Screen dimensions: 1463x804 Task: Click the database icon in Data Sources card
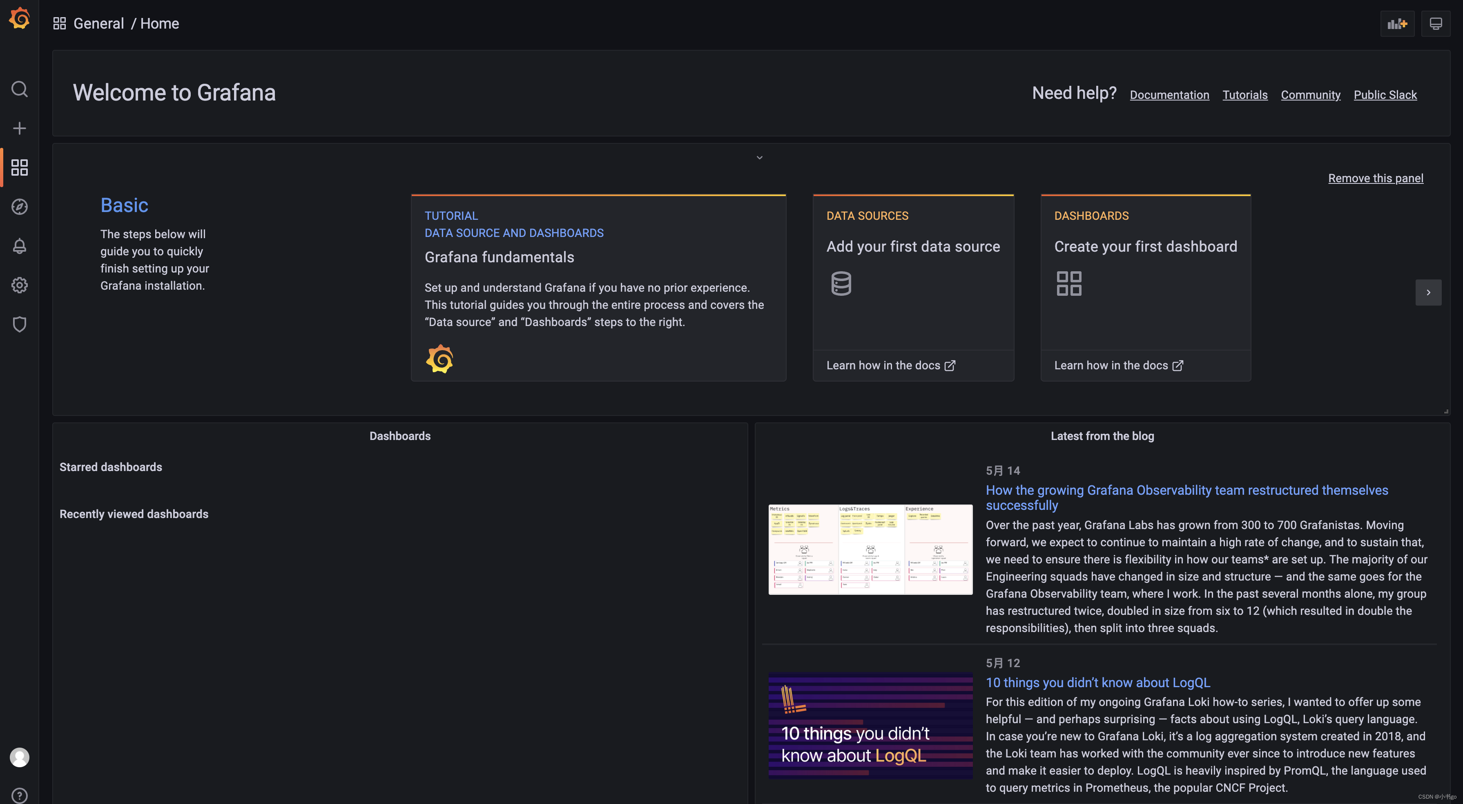click(x=841, y=284)
